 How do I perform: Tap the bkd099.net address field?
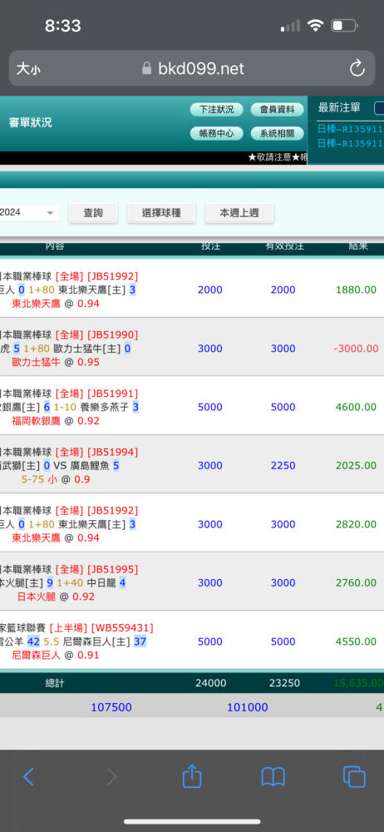[x=192, y=68]
